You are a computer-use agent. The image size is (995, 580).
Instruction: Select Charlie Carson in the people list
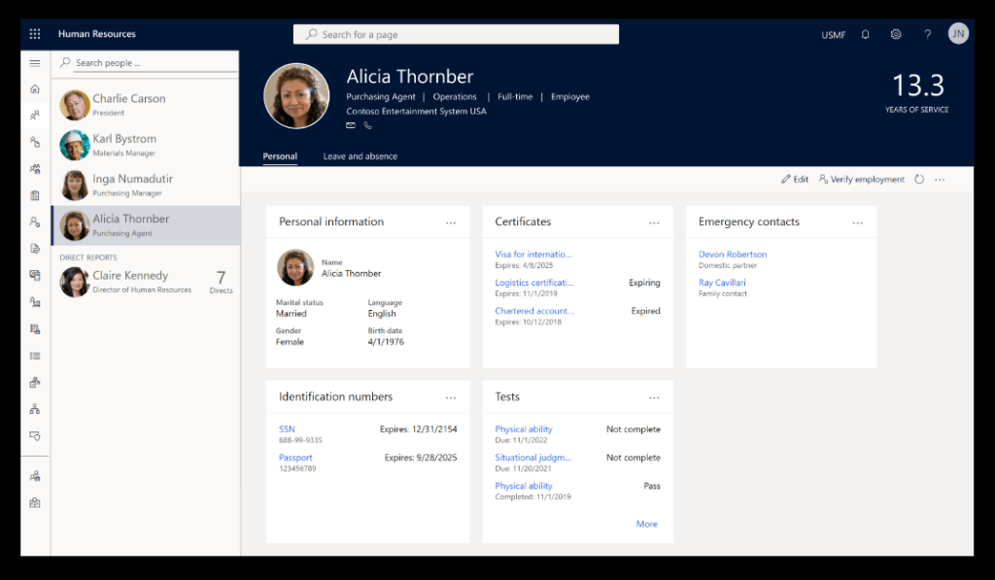pos(128,99)
